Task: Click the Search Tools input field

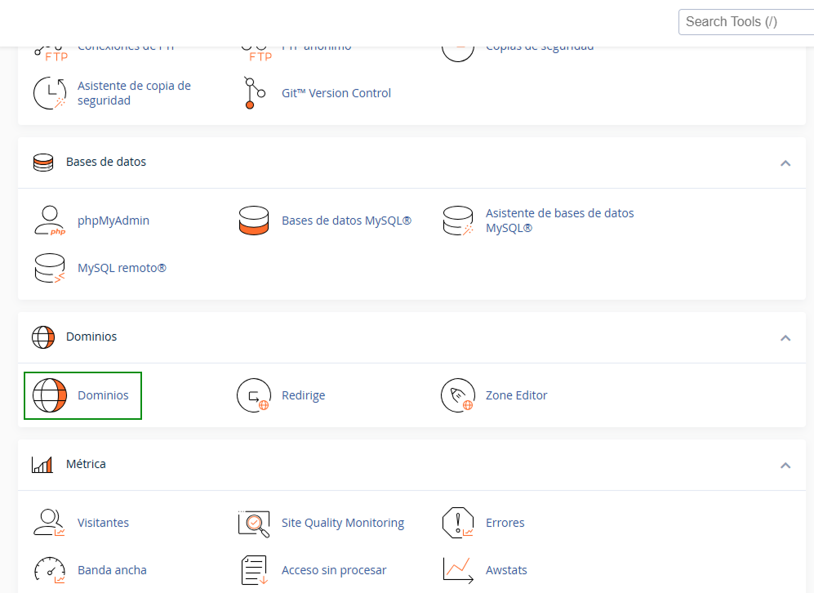Action: coord(745,22)
